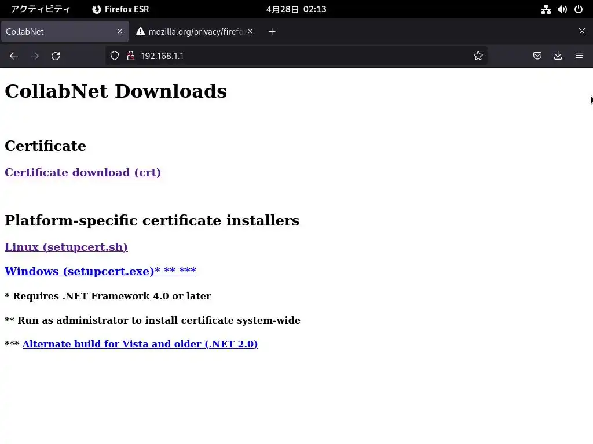Image resolution: width=593 pixels, height=444 pixels.
Task: Open the network status icon in top bar
Action: 546,9
